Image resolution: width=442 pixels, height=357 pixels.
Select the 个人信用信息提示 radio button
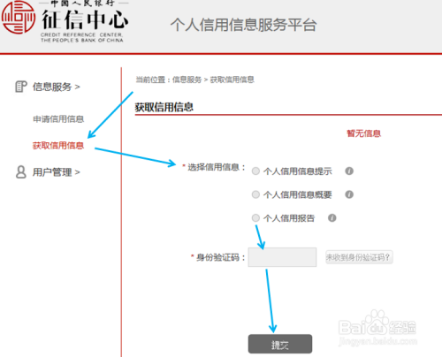coord(255,171)
